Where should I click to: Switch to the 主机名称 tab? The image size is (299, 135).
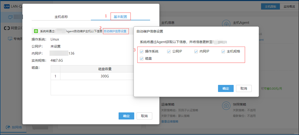[61, 17]
